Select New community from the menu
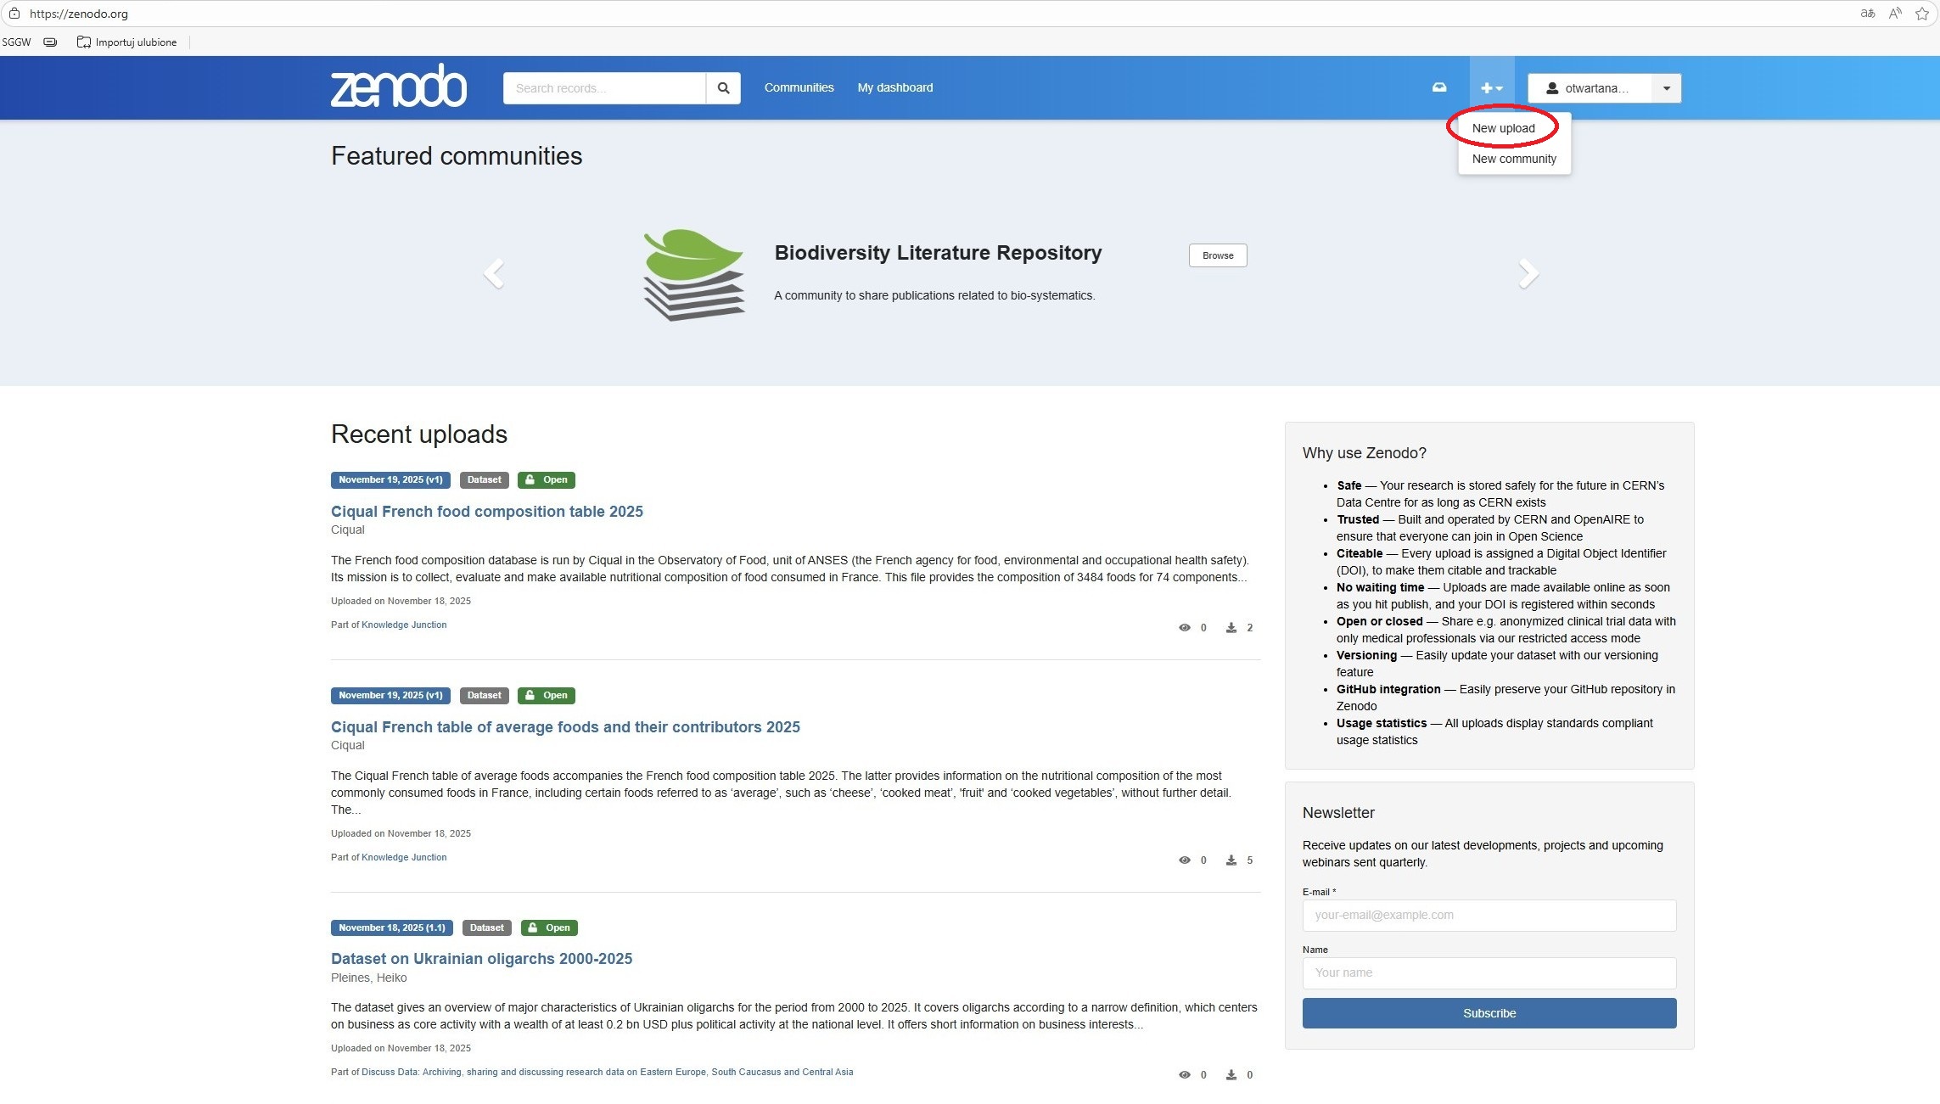Image resolution: width=1940 pixels, height=1104 pixels. [x=1513, y=159]
